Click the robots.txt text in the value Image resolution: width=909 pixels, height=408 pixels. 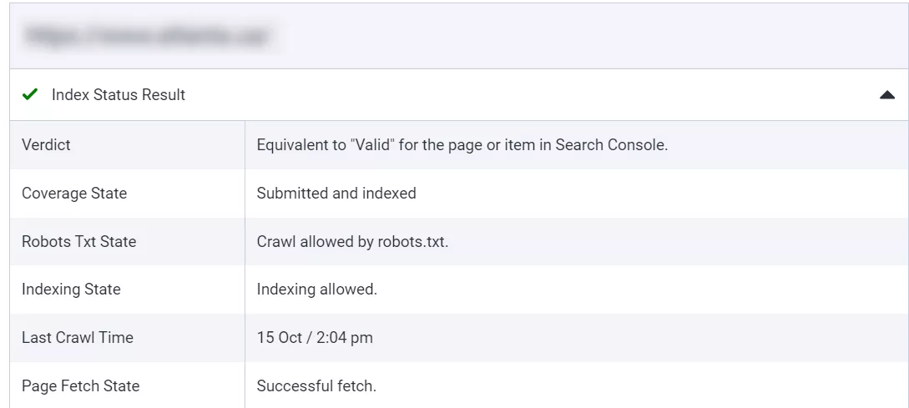(x=413, y=242)
